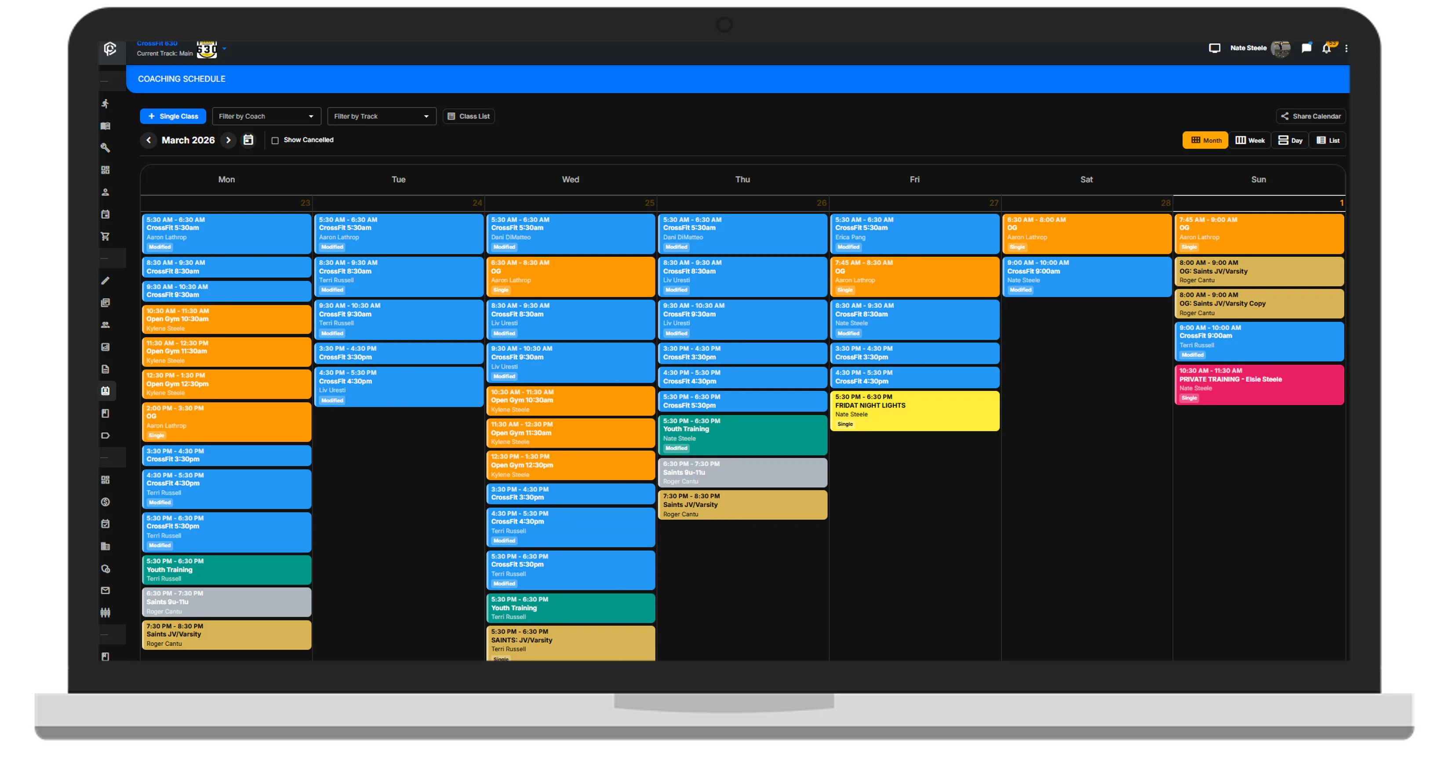Switch to Week view

(1250, 141)
